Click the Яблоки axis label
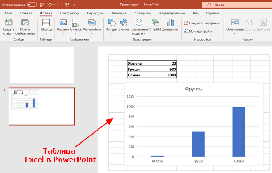Viewport: 272px width, 173px height. coord(157,161)
